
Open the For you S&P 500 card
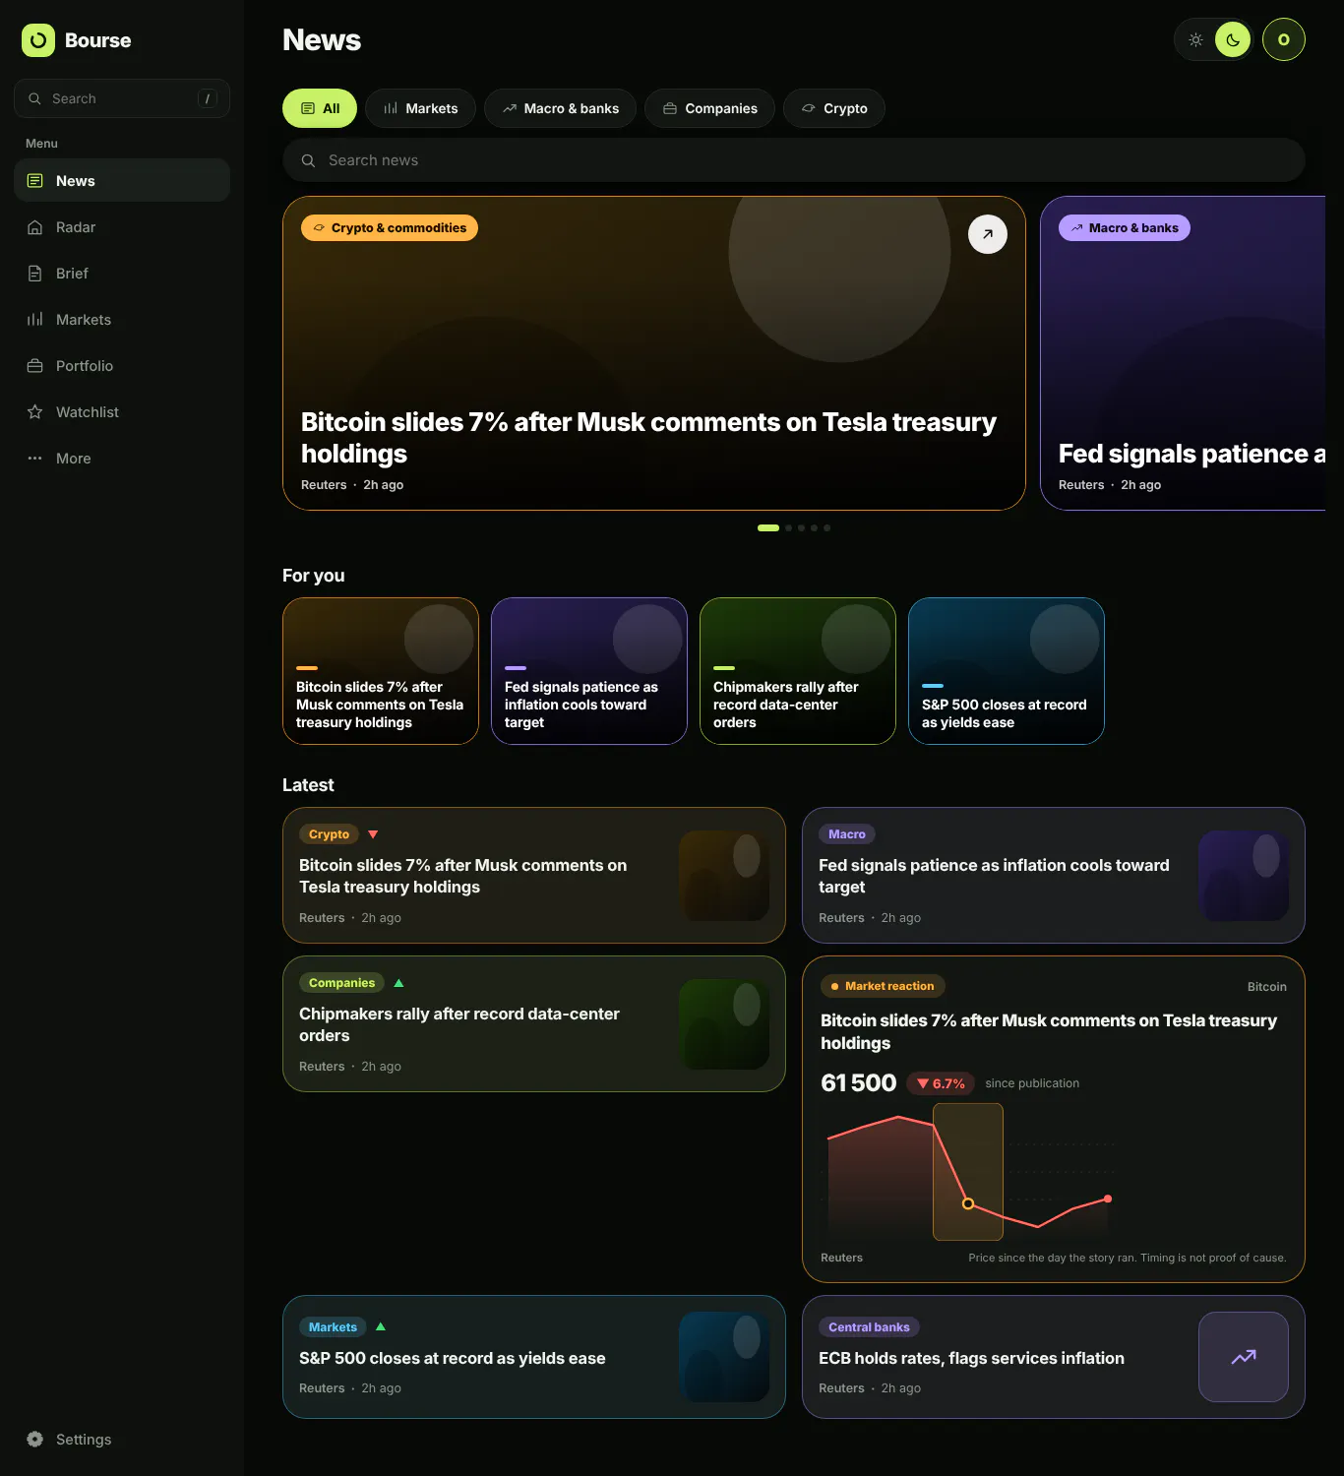[1007, 671]
